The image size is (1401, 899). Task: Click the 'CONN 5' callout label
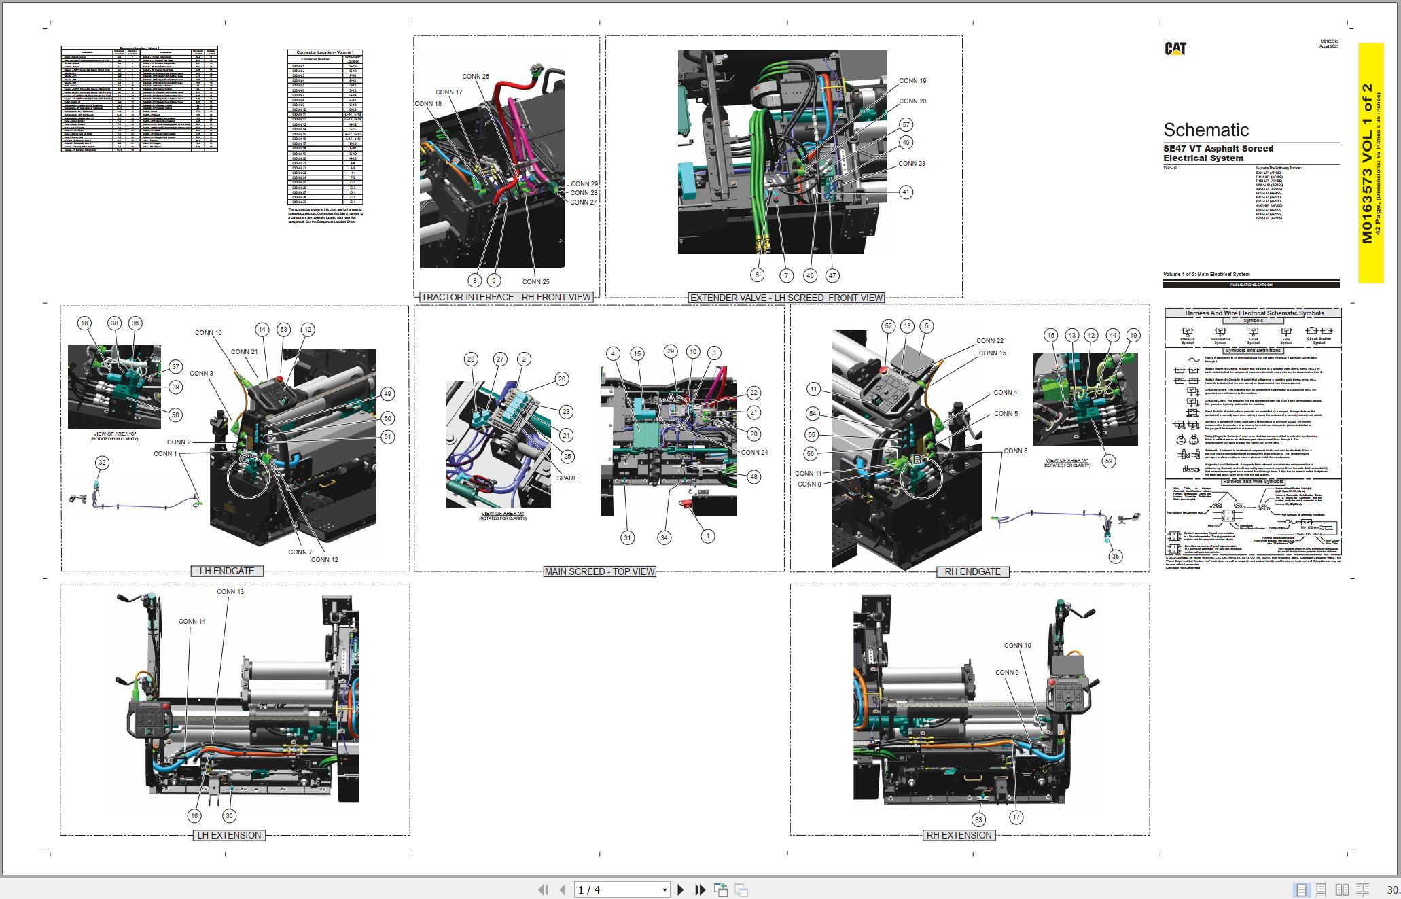click(1006, 414)
